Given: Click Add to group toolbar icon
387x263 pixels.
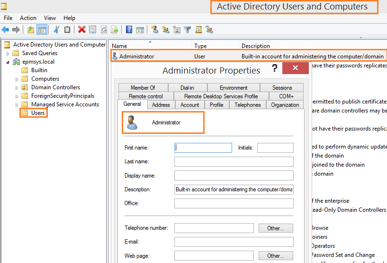Looking at the screenshot, I should (209, 30).
